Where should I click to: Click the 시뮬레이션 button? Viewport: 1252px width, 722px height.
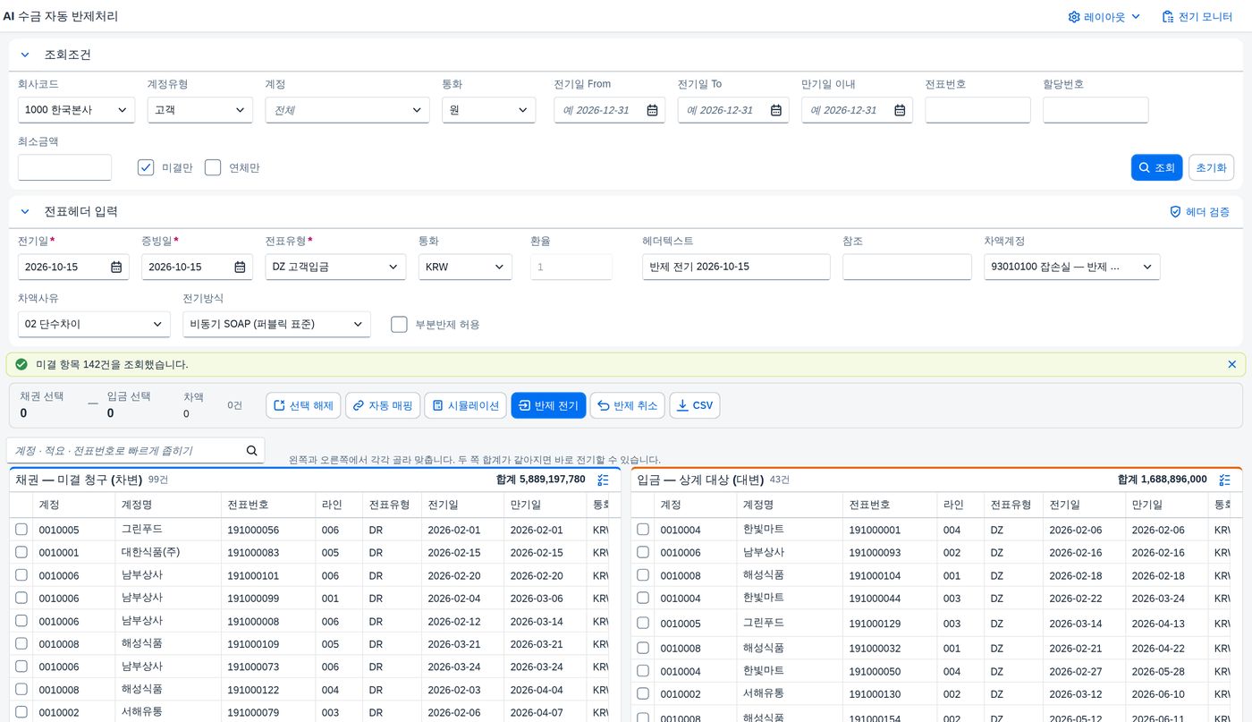click(x=465, y=405)
